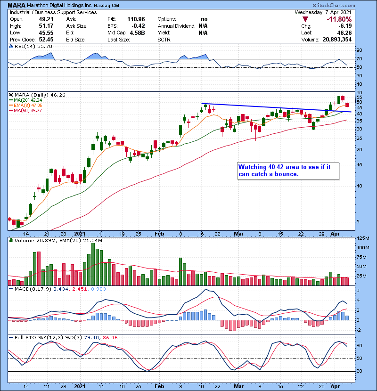Click the candlestick icon beside MARA (Daily)

(x=11, y=95)
